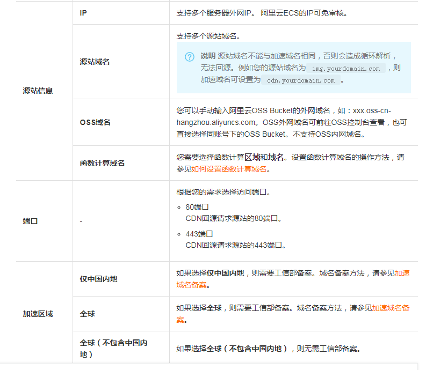The width and height of the screenshot is (426, 370).
Task: Click the 源站域名 cell label
Action: [x=95, y=62]
